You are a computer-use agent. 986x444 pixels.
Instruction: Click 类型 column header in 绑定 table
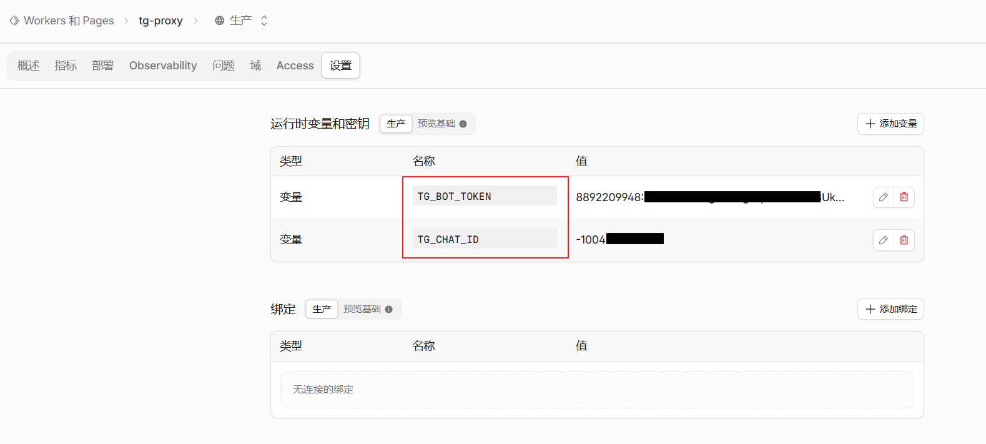(x=291, y=346)
